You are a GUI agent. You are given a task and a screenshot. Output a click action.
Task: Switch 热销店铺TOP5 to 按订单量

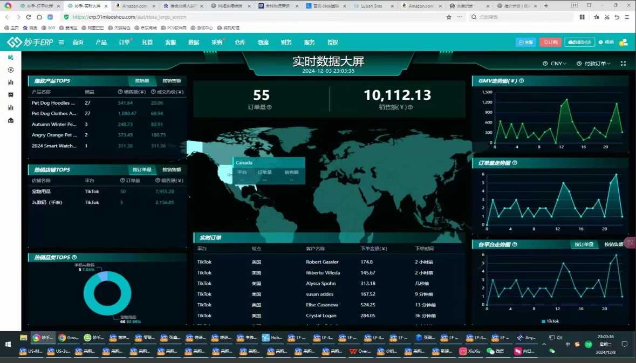tap(142, 169)
